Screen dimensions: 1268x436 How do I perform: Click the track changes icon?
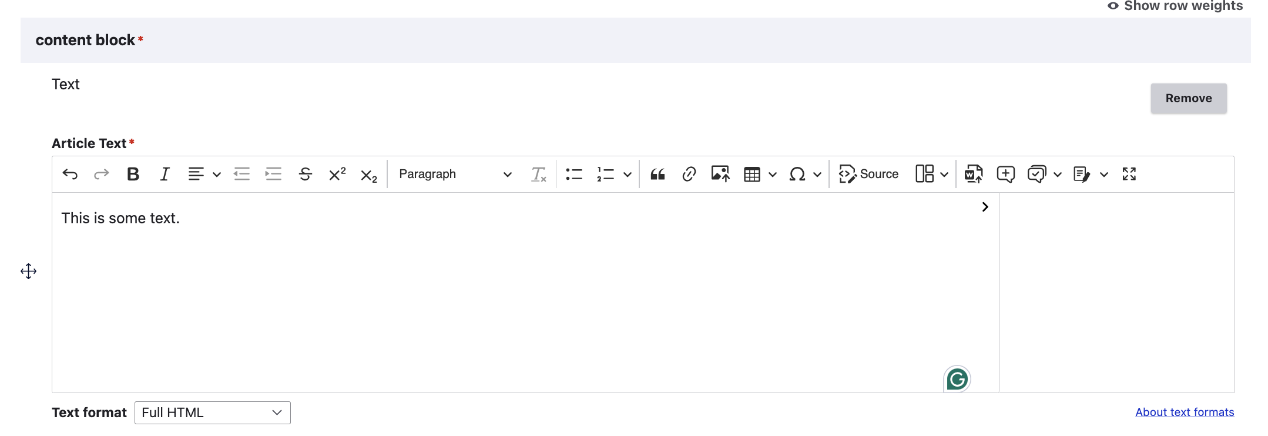[1082, 174]
